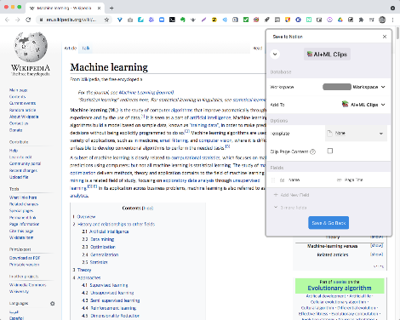
Task: Switch to the Talk tab
Action: (x=85, y=48)
